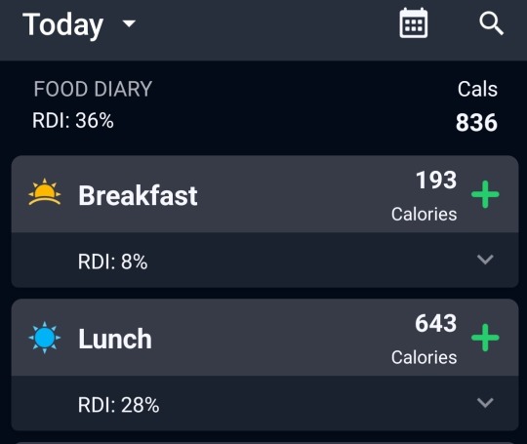Select the Today title
This screenshot has height=444, width=527.
(x=62, y=24)
